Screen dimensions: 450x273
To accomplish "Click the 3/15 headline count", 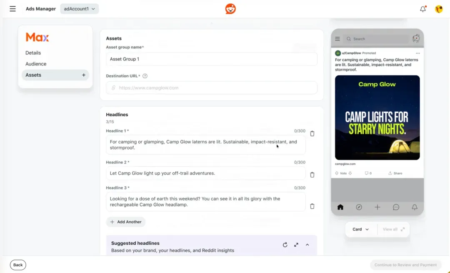I will tap(110, 122).
